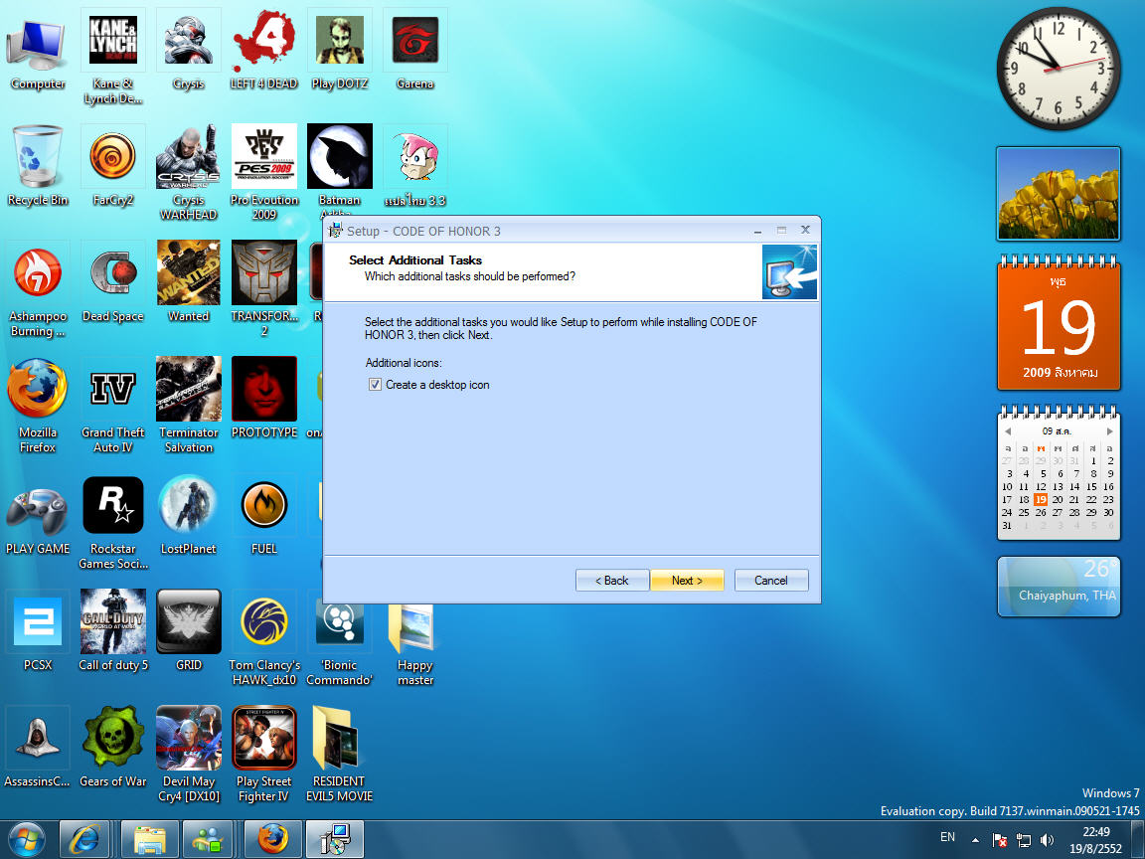
Task: Select the LostPlanet icon
Action: click(189, 516)
